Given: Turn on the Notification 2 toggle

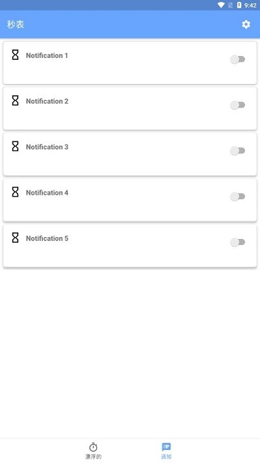Looking at the screenshot, I should 238,105.
